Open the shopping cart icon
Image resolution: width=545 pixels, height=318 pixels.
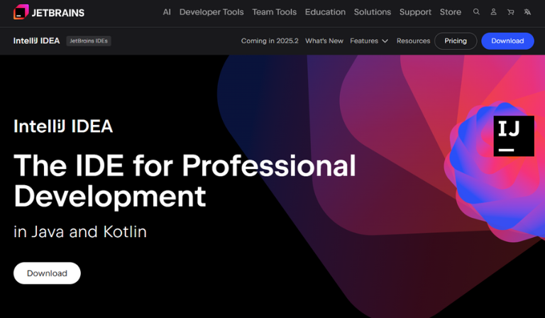click(510, 12)
